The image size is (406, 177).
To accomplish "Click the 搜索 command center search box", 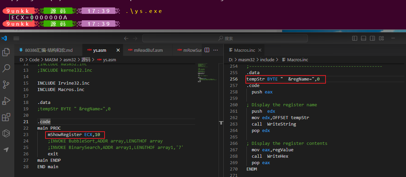I will coord(225,39).
